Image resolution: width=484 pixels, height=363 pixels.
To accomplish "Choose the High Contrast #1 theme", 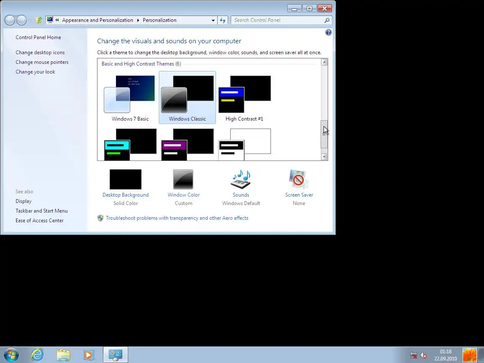I will coord(244,97).
